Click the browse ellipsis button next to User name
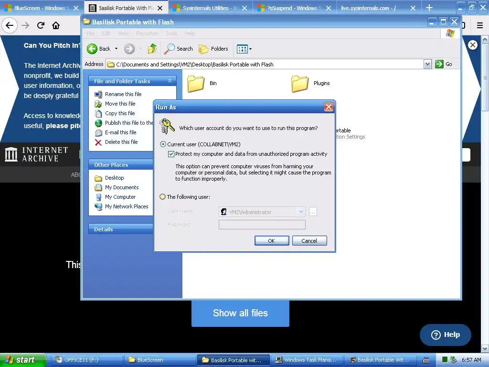489x367 pixels. [x=313, y=212]
